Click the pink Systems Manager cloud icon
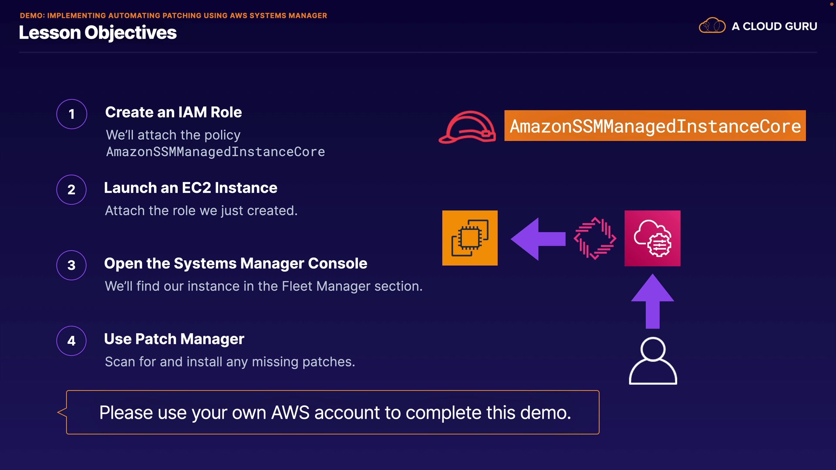 click(x=652, y=238)
